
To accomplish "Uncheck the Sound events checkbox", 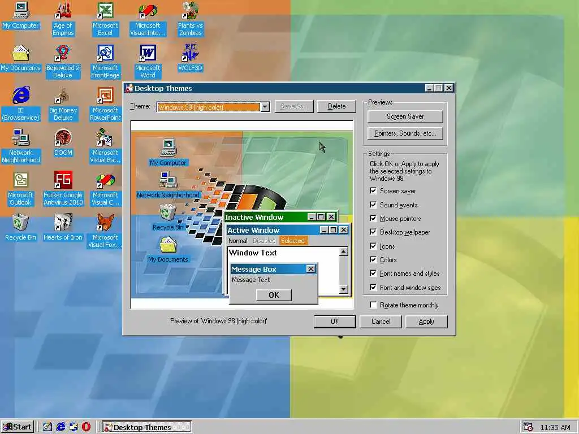I will pyautogui.click(x=373, y=205).
